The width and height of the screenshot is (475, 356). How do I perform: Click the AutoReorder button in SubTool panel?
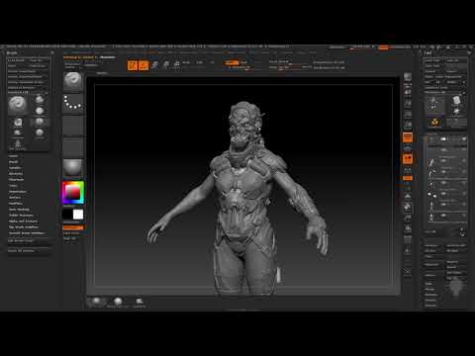click(x=456, y=245)
